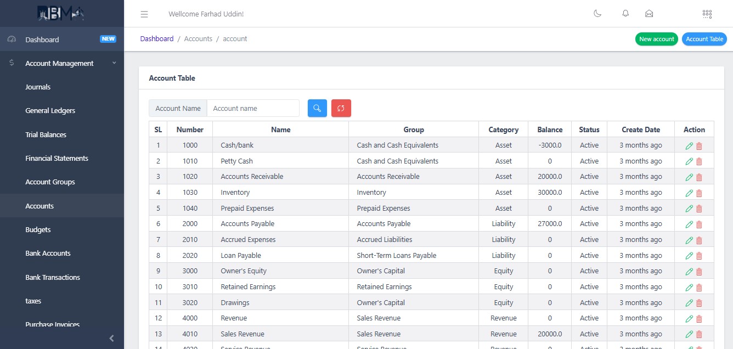Go to Dashboard breadcrumb link
The width and height of the screenshot is (733, 349).
point(157,39)
